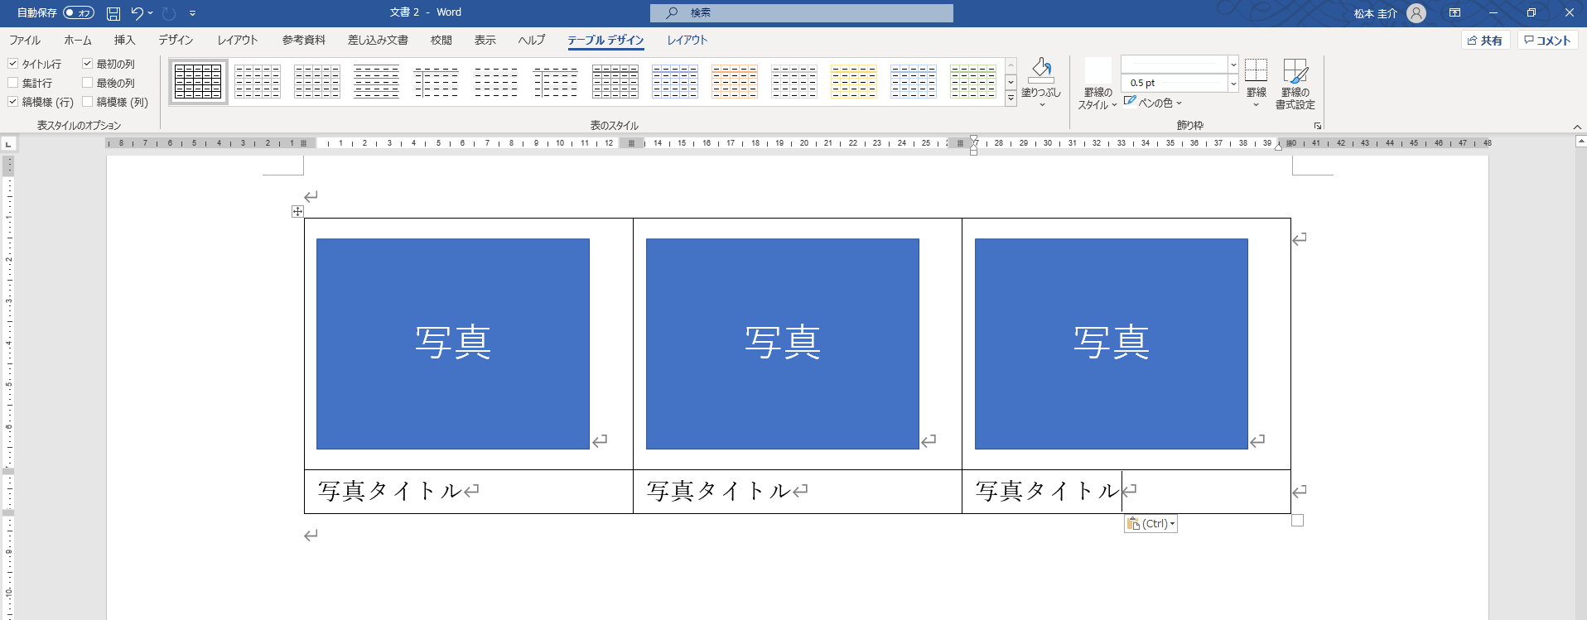The width and height of the screenshot is (1587, 620).
Task: Click the user account avatar icon
Action: (x=1416, y=13)
